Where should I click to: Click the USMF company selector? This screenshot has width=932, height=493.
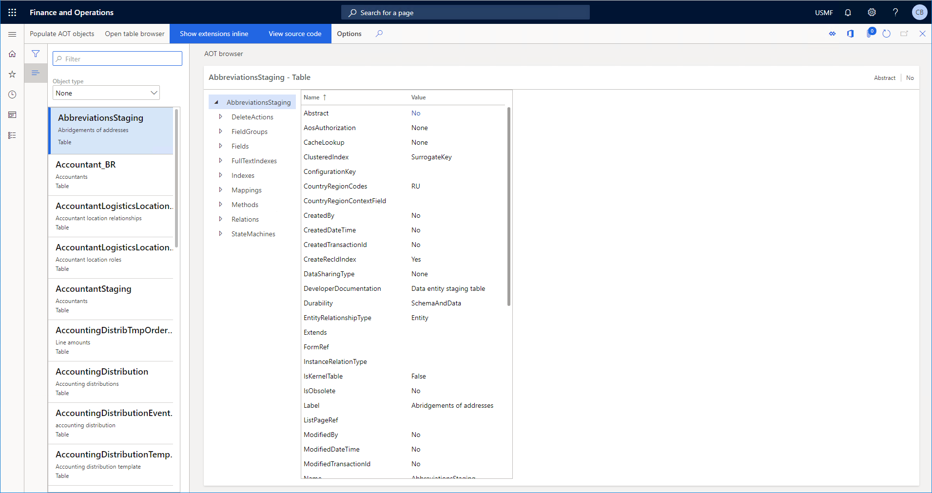pos(824,13)
